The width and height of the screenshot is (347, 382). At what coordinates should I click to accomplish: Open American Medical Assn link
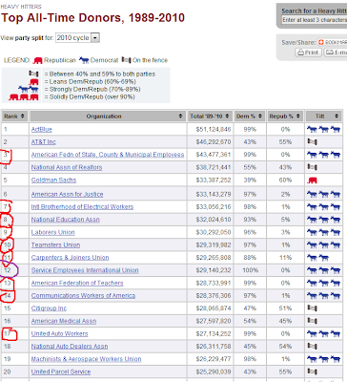64,321
